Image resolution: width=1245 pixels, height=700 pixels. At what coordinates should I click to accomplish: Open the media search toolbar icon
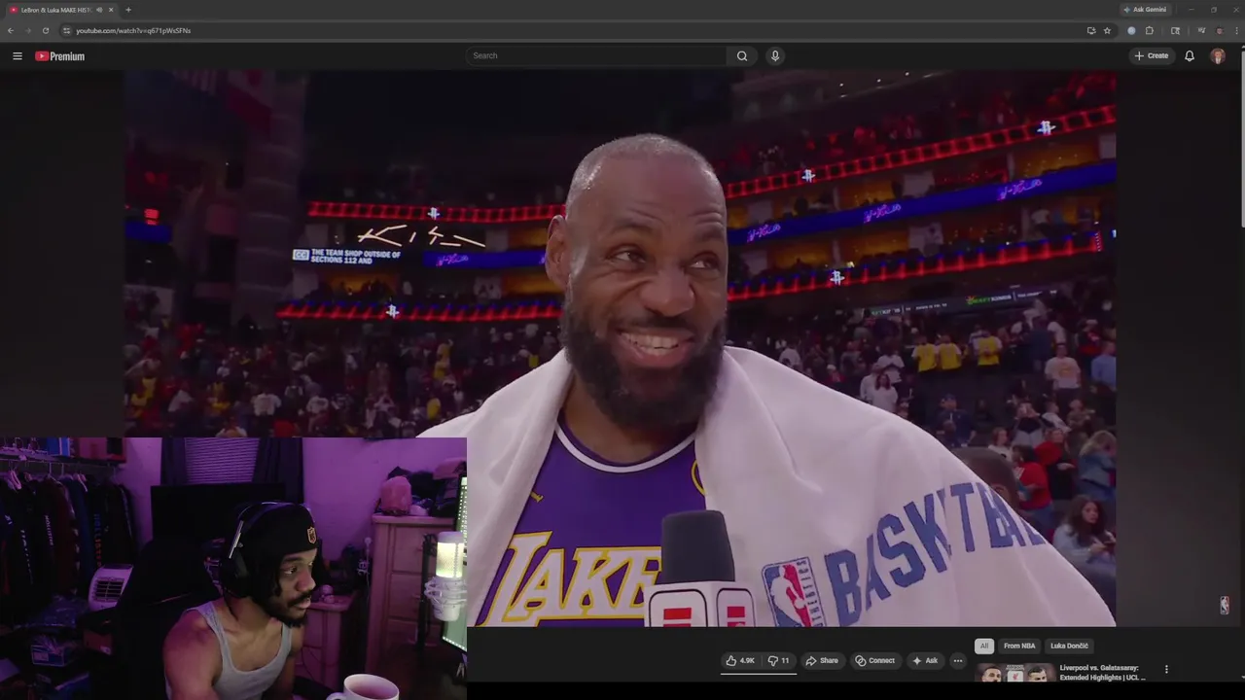point(1175,30)
